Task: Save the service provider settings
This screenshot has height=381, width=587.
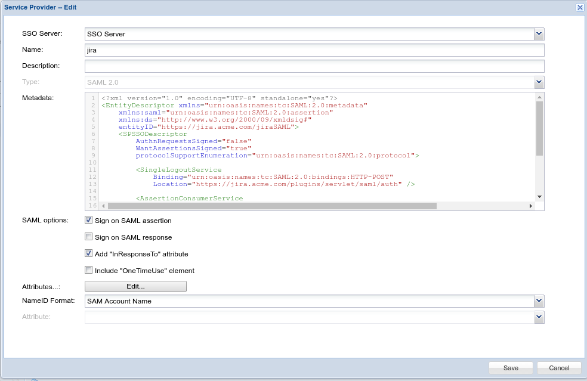Action: (x=511, y=368)
